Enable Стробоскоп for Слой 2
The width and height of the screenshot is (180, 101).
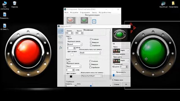90,68
